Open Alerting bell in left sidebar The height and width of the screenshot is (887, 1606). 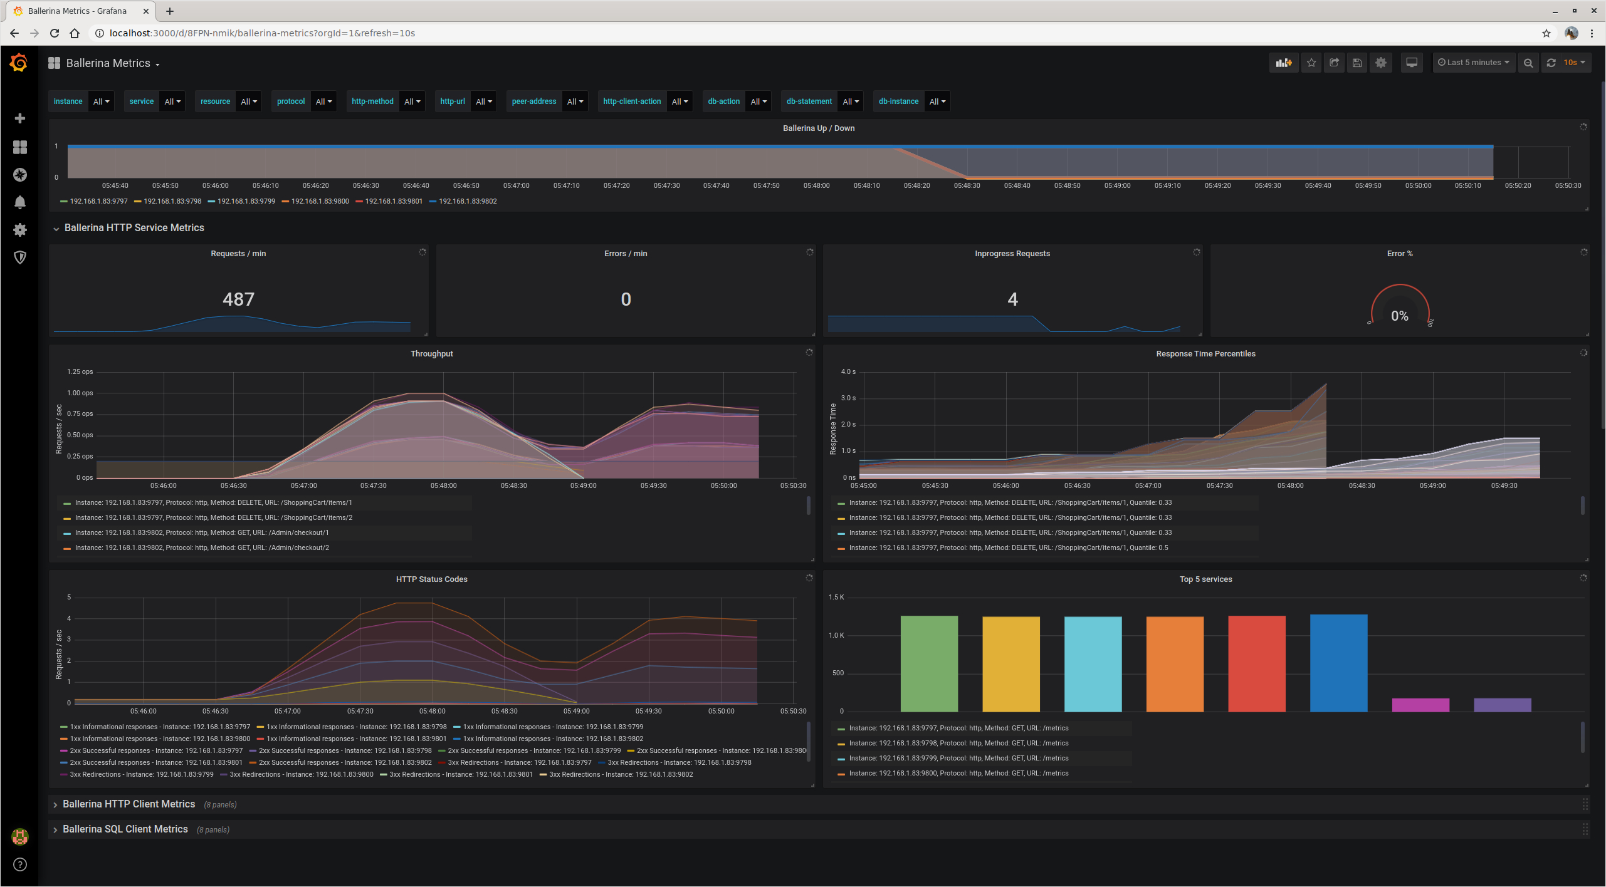(20, 202)
